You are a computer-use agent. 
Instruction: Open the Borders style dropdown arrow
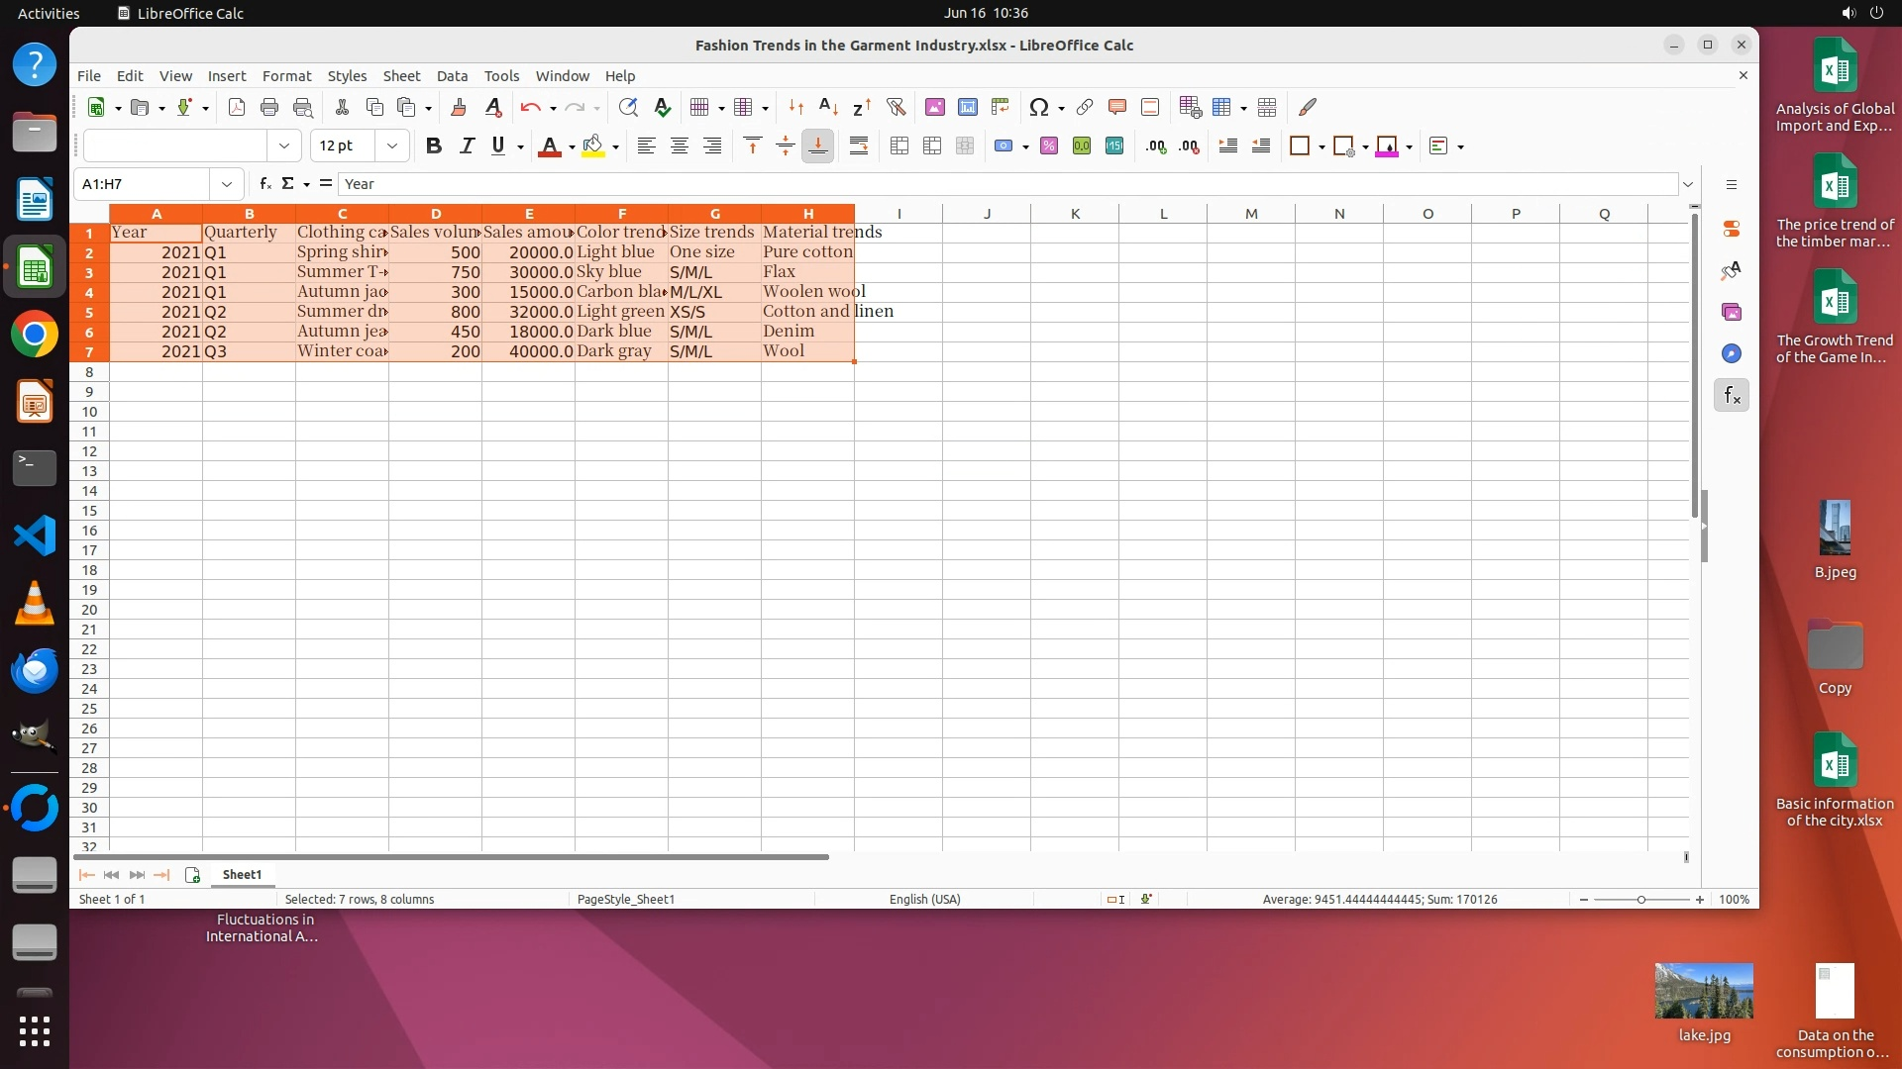[1321, 147]
